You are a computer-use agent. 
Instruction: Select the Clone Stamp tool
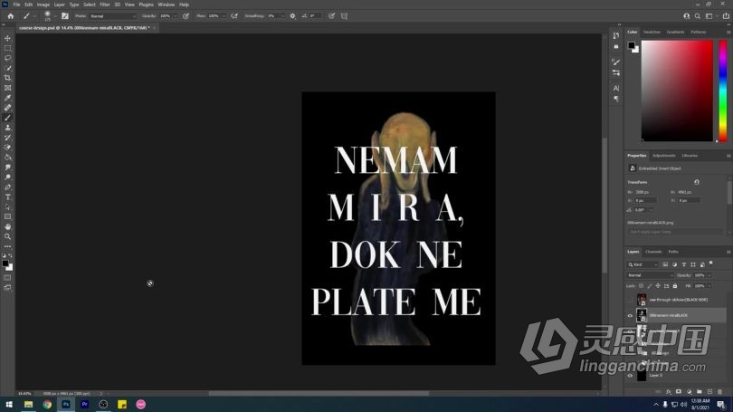tap(7, 128)
